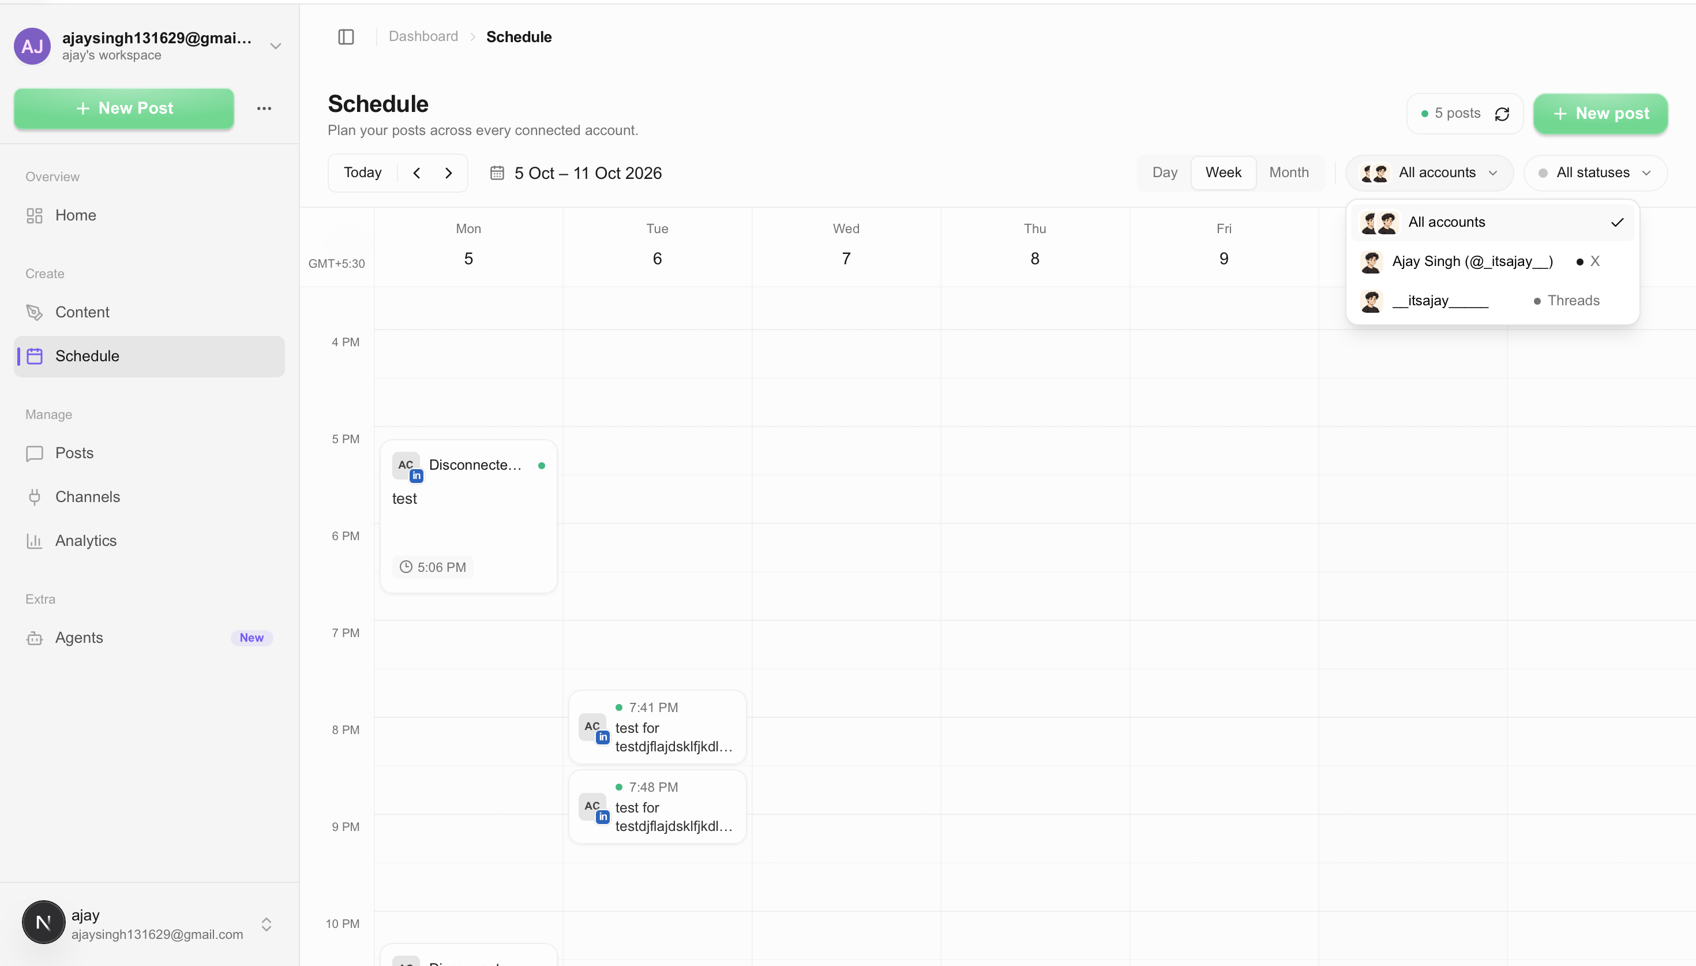Click the Home grid icon
Screen dimensions: 1696x966
tap(35, 216)
